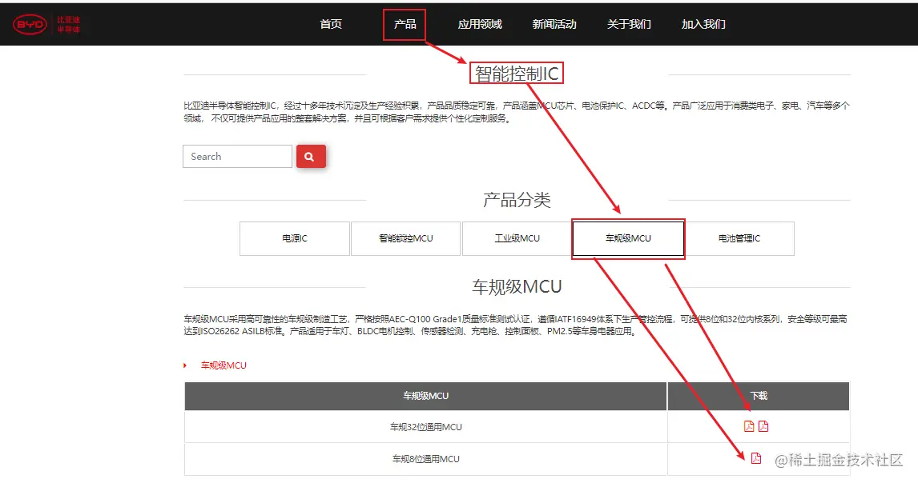Select the 电源IC category
The image size is (918, 483).
(x=295, y=238)
